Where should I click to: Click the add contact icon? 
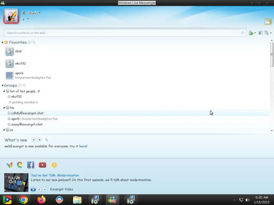251,33
